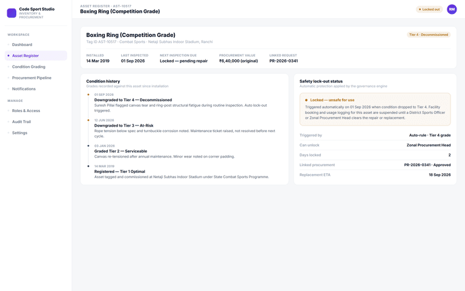Click 'Locked — pending repair' inspection value

click(183, 61)
